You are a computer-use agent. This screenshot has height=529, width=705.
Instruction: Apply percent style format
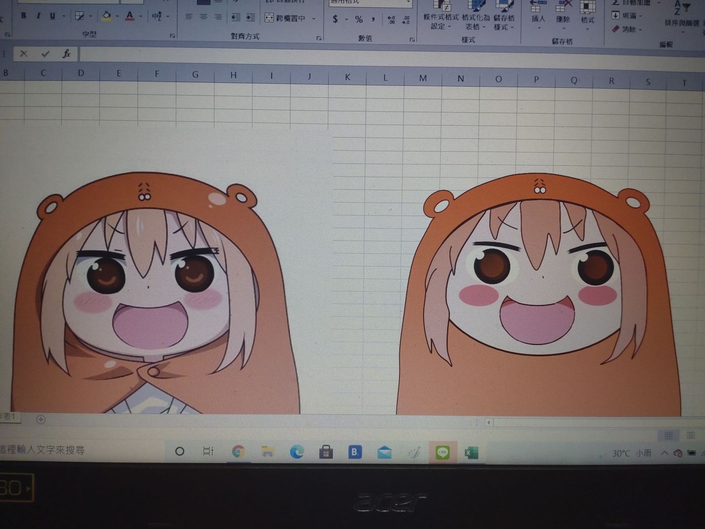click(359, 20)
